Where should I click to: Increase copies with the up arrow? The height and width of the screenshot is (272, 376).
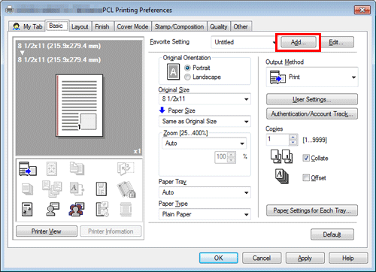coord(293,137)
